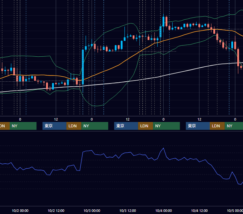This screenshot has width=243, height=214.
Task: Click the 10/4 00:00 date label
Action: 164,210
